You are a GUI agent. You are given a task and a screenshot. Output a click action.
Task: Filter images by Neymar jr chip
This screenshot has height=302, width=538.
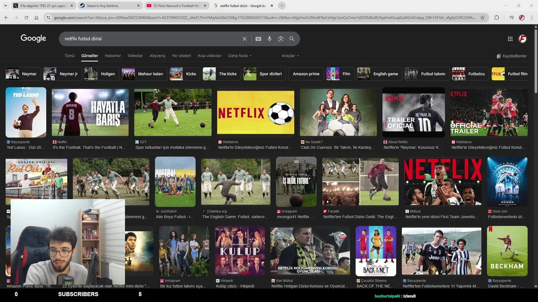(62, 74)
